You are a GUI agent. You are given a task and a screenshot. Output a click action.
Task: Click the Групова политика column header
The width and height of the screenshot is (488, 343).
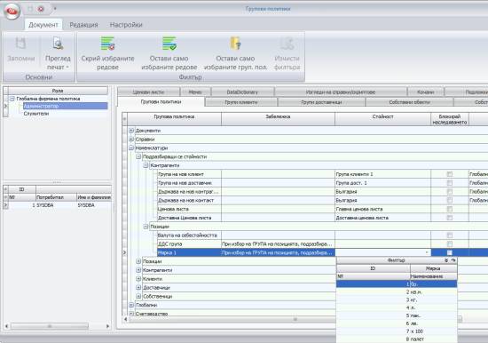(174, 118)
